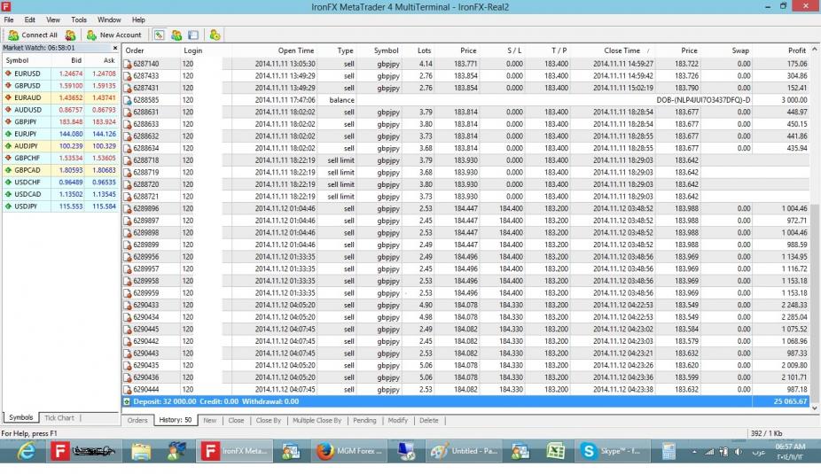Sort orders by the Profit column header
The width and height of the screenshot is (821, 474).
(796, 51)
